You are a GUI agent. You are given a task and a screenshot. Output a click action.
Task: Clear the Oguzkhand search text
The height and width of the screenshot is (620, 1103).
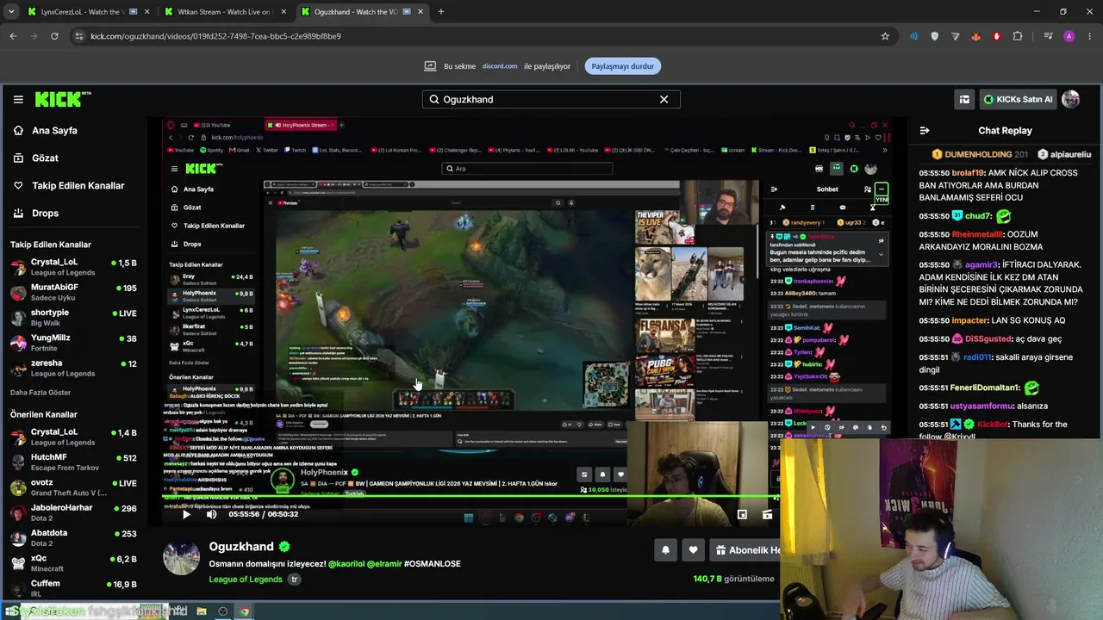tap(664, 99)
